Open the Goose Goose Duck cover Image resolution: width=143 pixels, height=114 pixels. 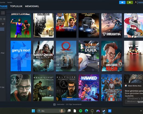click(x=89, y=56)
